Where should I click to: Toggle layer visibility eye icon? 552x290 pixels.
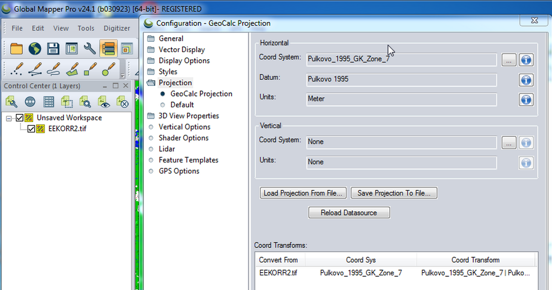point(104,102)
